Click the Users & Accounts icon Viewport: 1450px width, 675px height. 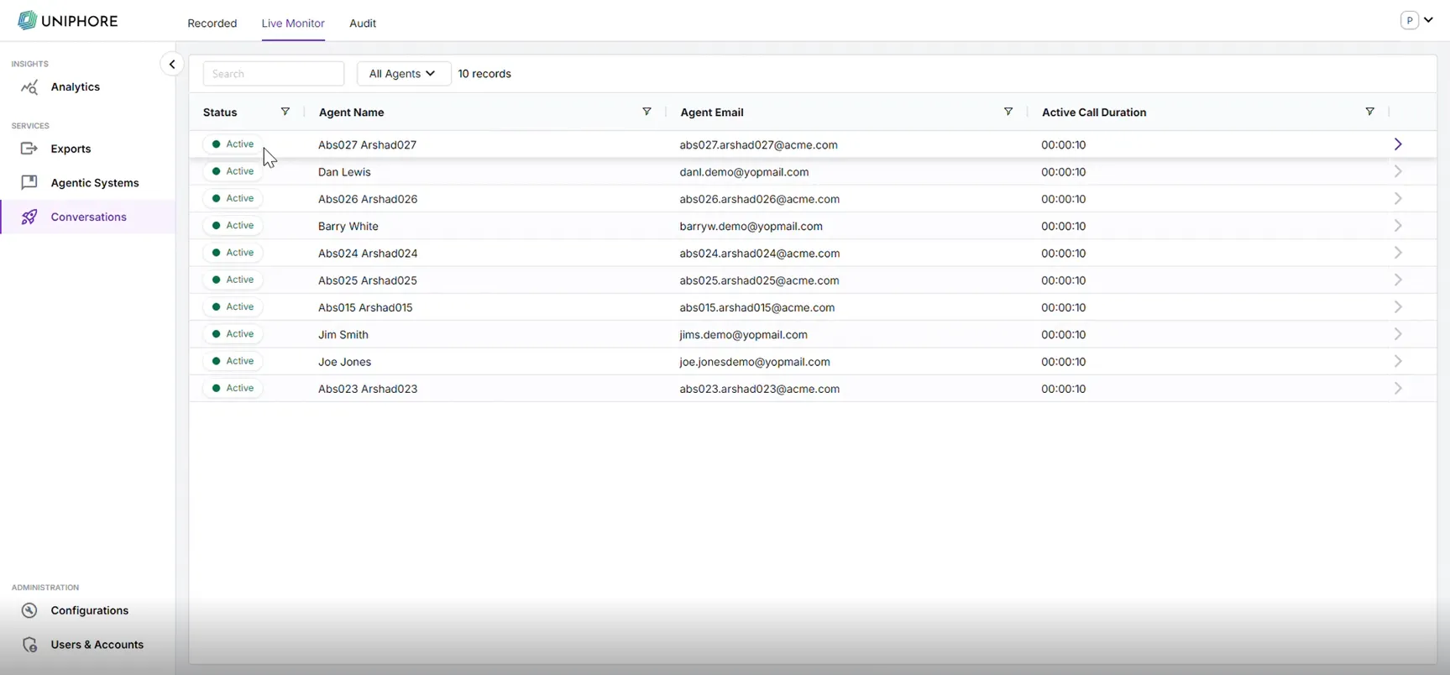click(29, 645)
